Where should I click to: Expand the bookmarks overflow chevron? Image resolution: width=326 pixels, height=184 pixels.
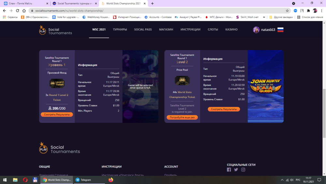click(264, 17)
